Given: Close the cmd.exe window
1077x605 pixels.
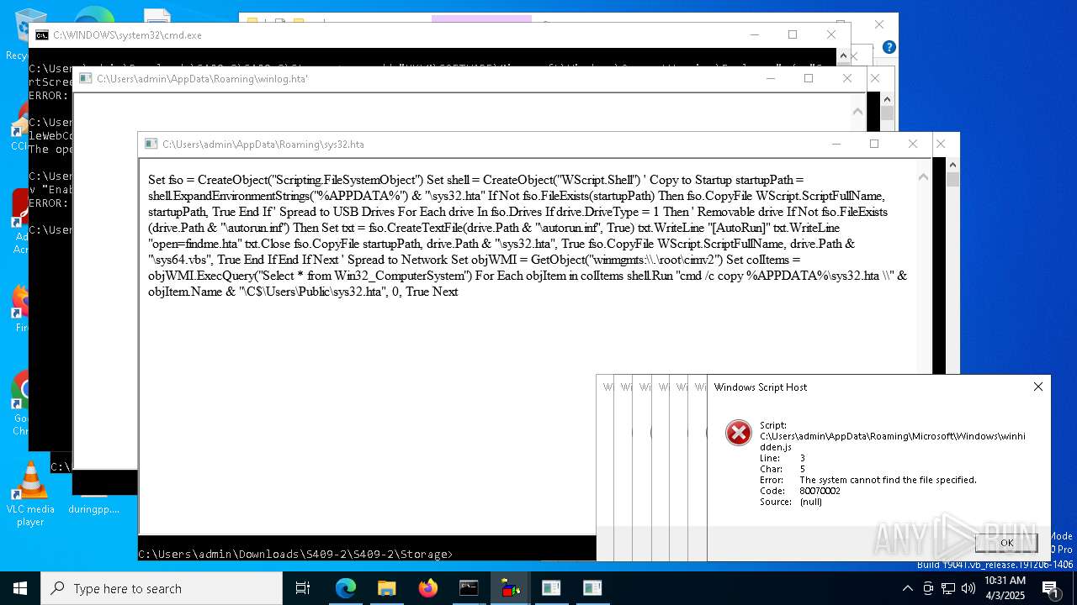Looking at the screenshot, I should click(x=831, y=34).
